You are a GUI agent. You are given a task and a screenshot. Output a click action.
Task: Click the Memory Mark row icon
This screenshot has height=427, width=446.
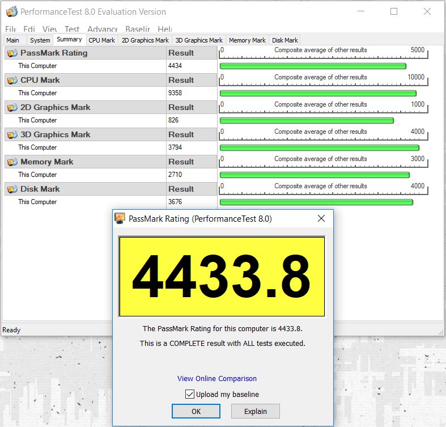12,162
